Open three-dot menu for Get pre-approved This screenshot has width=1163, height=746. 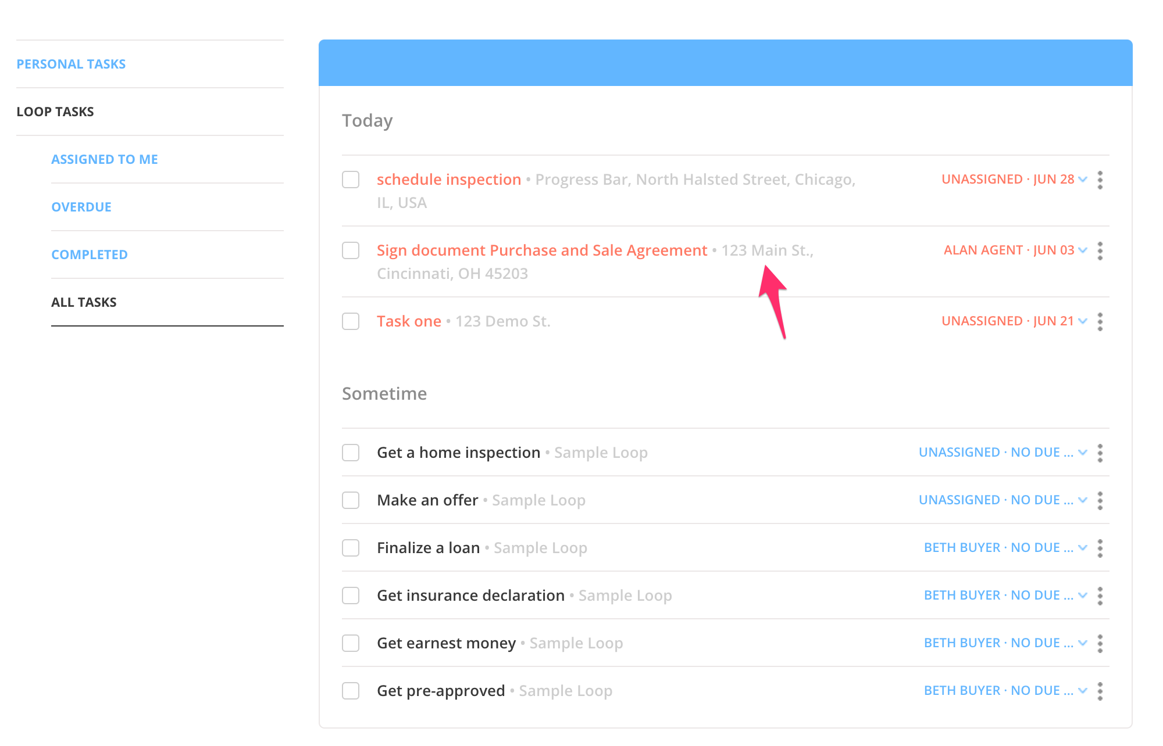pyautogui.click(x=1100, y=691)
